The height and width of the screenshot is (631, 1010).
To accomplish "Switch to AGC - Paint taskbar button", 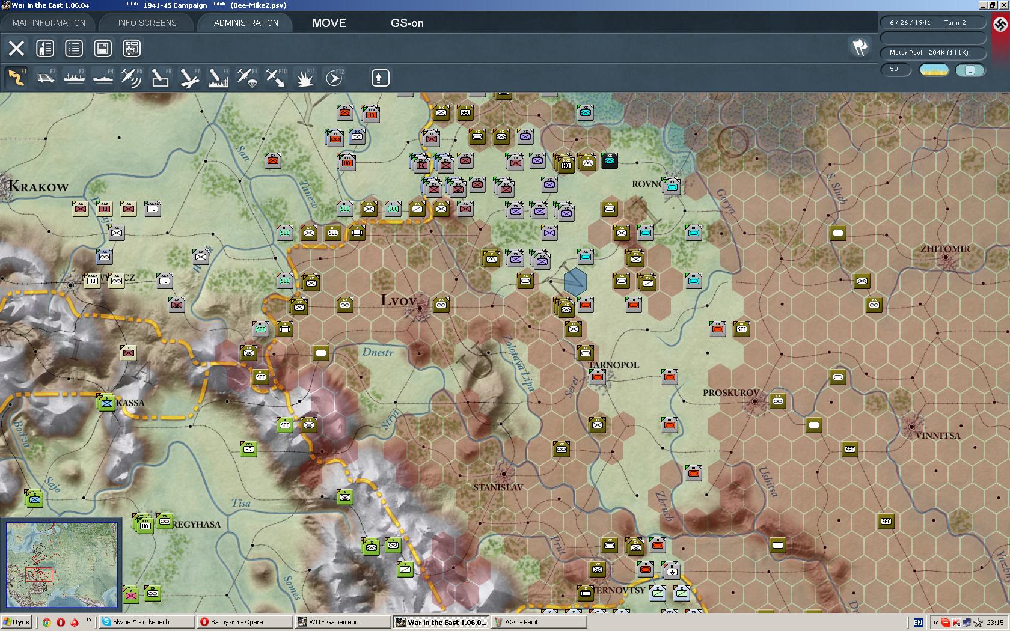I will [539, 622].
